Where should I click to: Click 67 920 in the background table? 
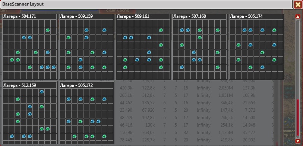point(148,111)
